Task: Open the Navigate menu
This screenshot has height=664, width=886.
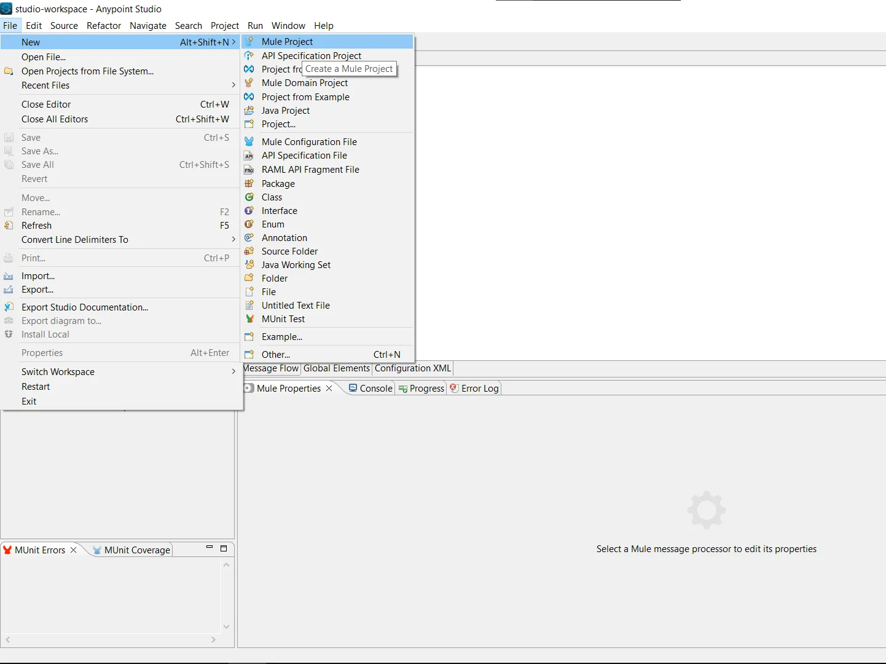Action: 148,26
